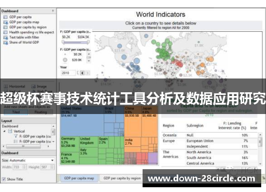Click South America subregion cell
The height and width of the screenshot is (192, 266).
coord(199,158)
